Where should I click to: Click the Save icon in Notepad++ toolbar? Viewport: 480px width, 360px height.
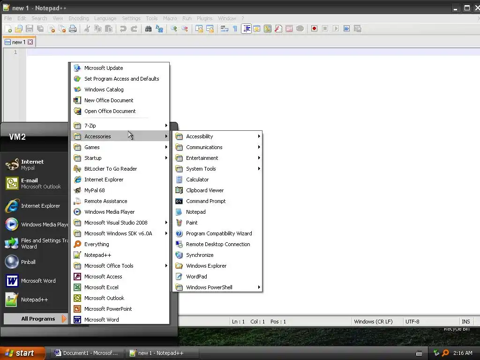pos(30,29)
